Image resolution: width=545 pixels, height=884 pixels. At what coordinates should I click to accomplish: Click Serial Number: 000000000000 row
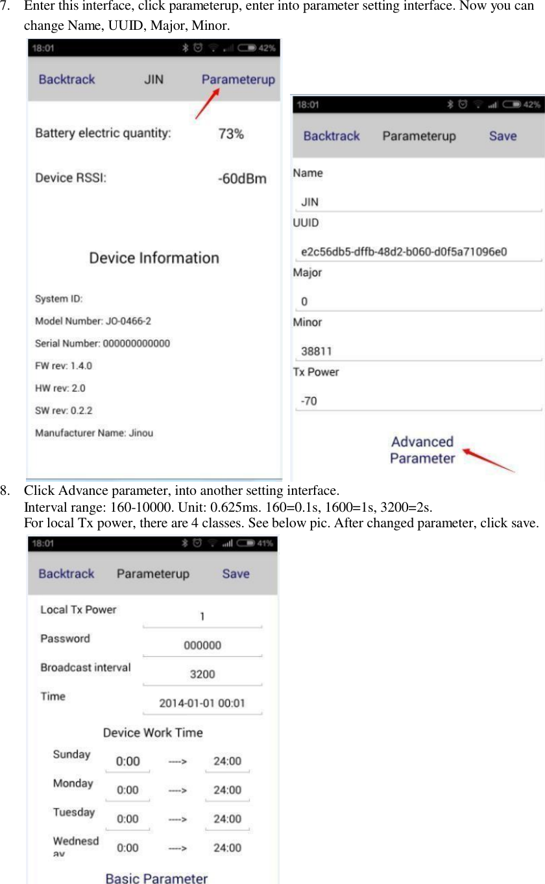click(x=103, y=344)
